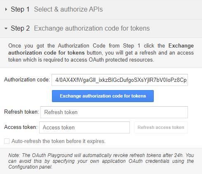The image size is (202, 174).
Task: Focus the Access token text box
Action: (x=85, y=127)
